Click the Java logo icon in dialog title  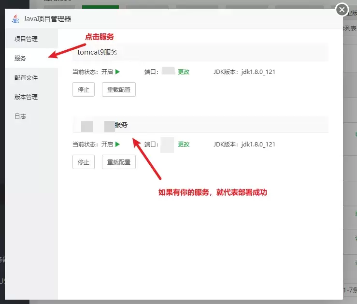pyautogui.click(x=16, y=19)
